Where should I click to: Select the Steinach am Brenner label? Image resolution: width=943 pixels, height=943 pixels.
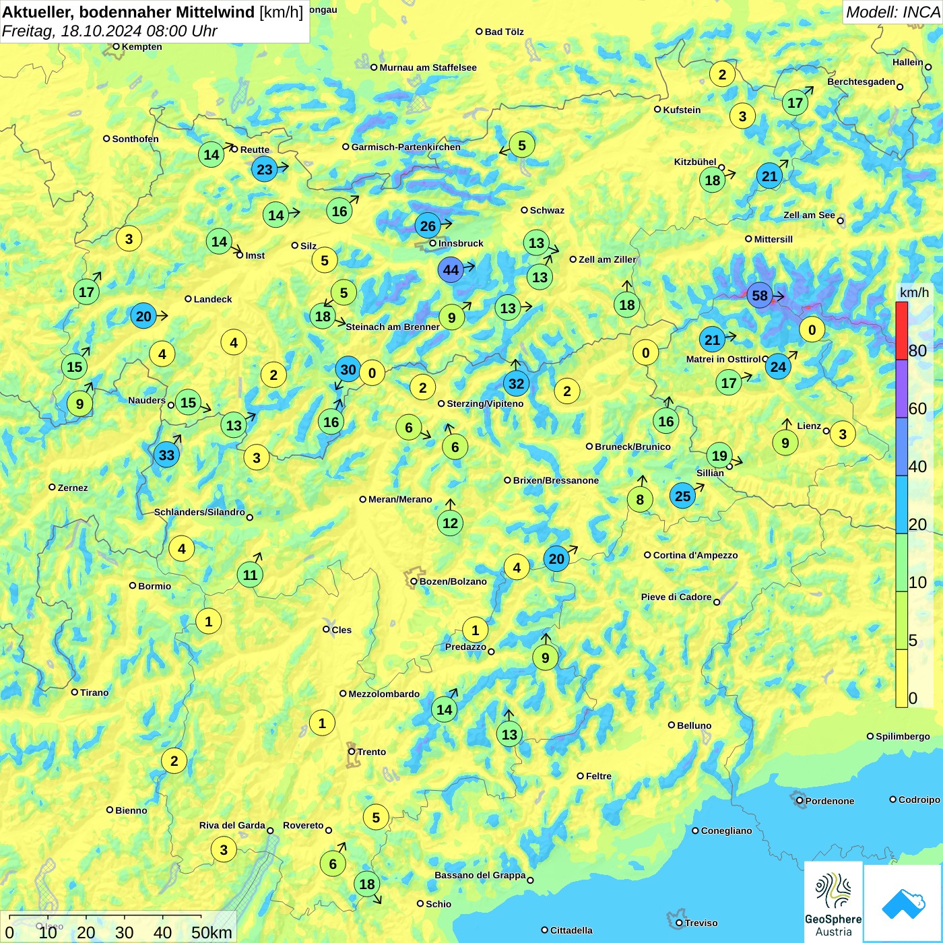393,327
